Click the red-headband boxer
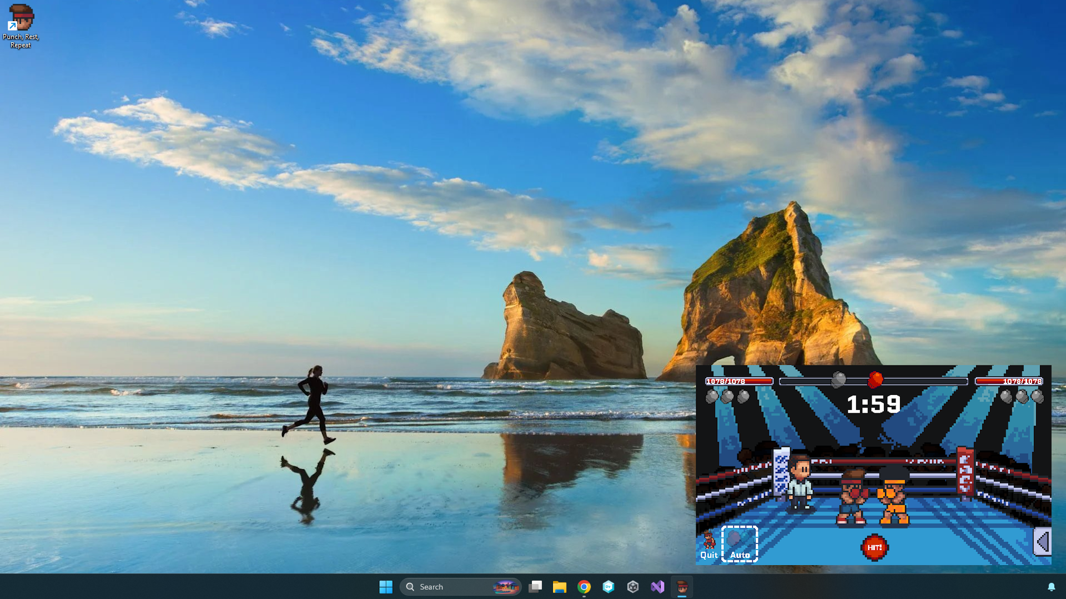 tap(852, 498)
